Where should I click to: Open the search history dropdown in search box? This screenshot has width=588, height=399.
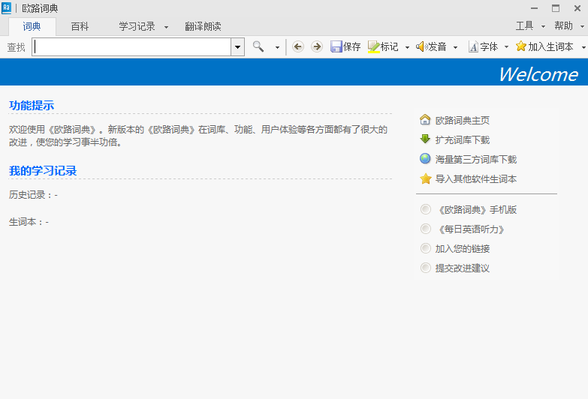click(x=238, y=46)
